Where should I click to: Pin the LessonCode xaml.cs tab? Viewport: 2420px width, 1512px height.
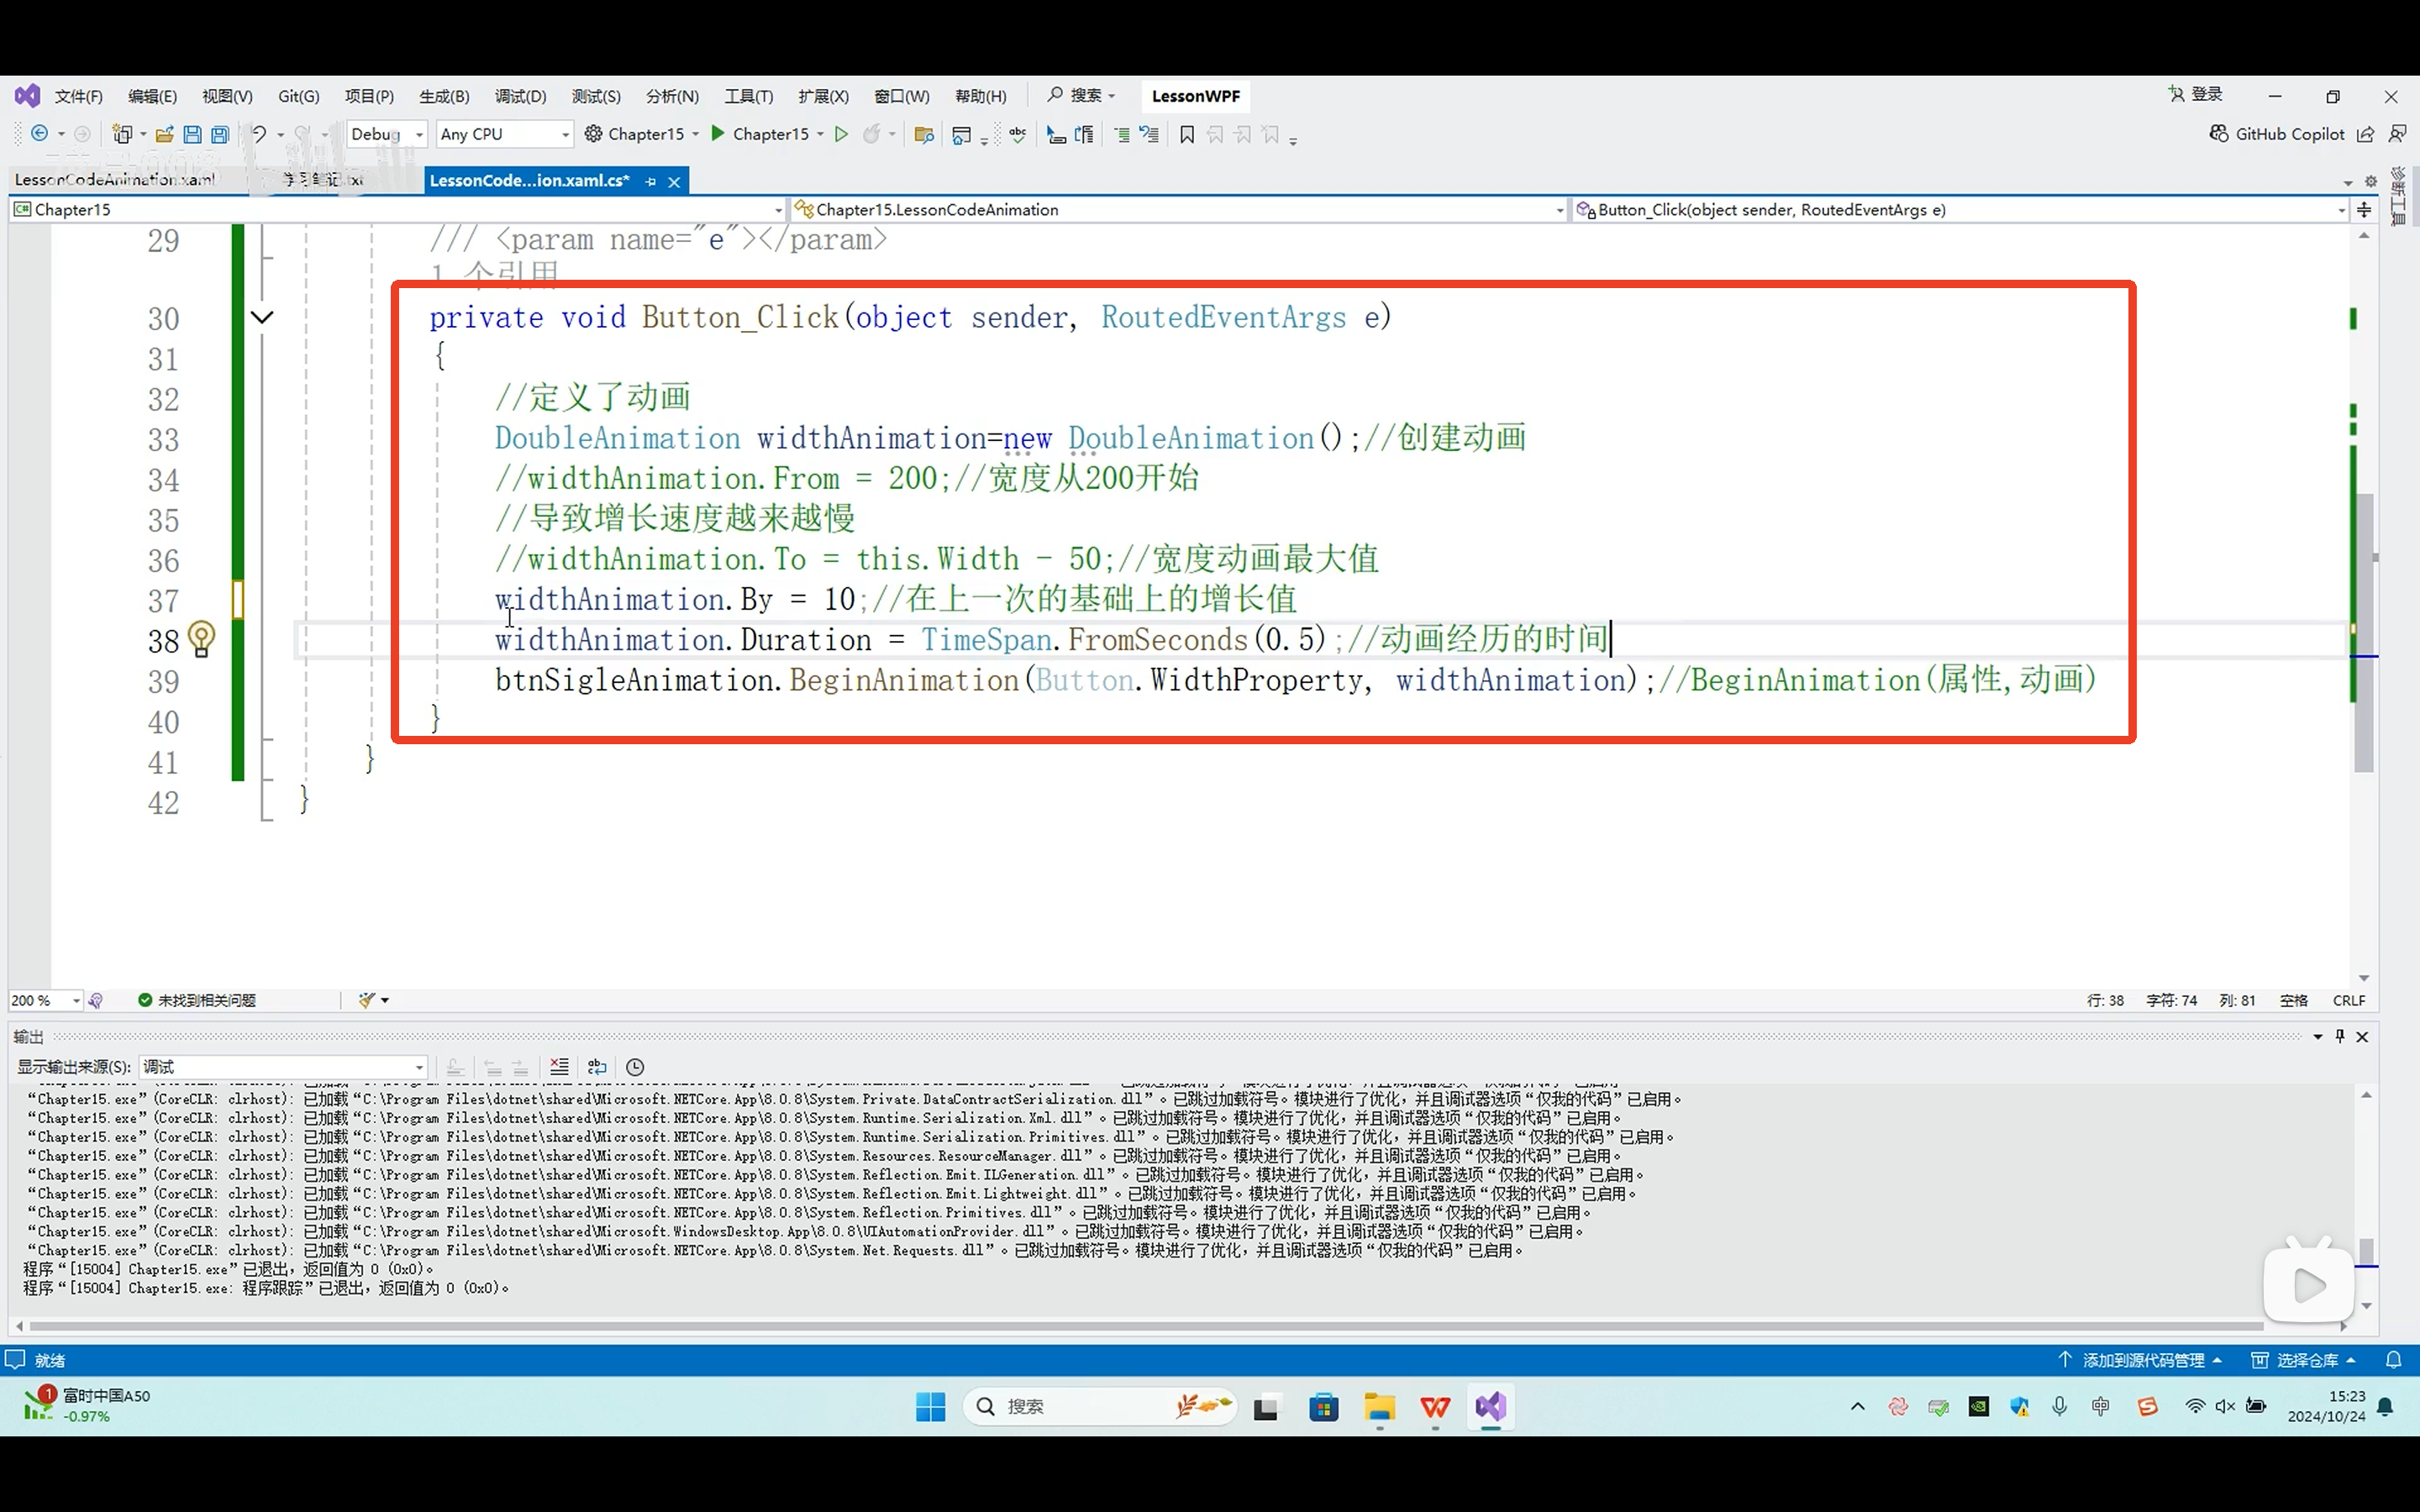(x=651, y=181)
